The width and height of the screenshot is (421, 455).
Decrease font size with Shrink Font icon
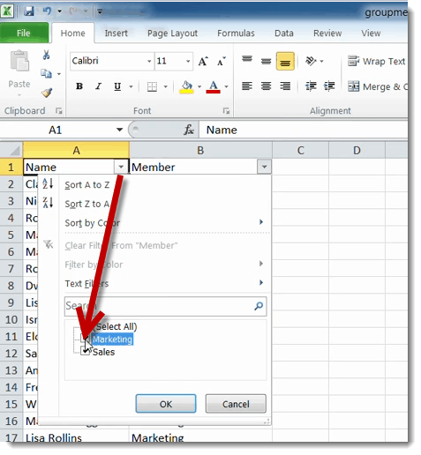tap(222, 62)
